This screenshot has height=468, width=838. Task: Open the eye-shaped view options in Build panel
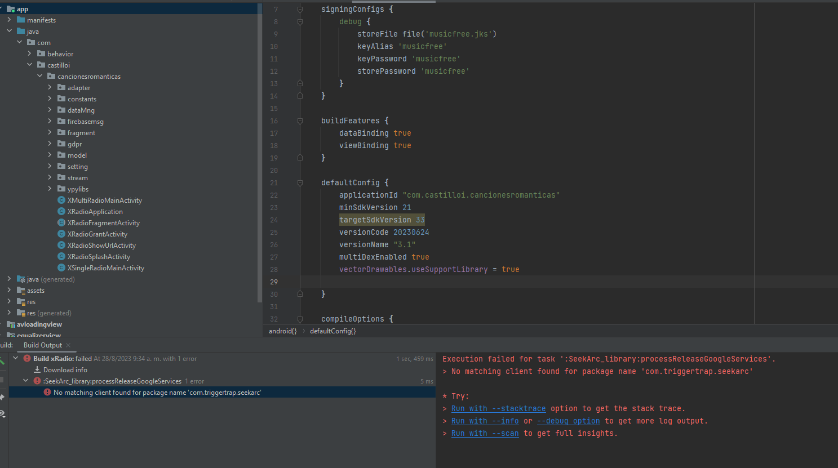[2, 414]
